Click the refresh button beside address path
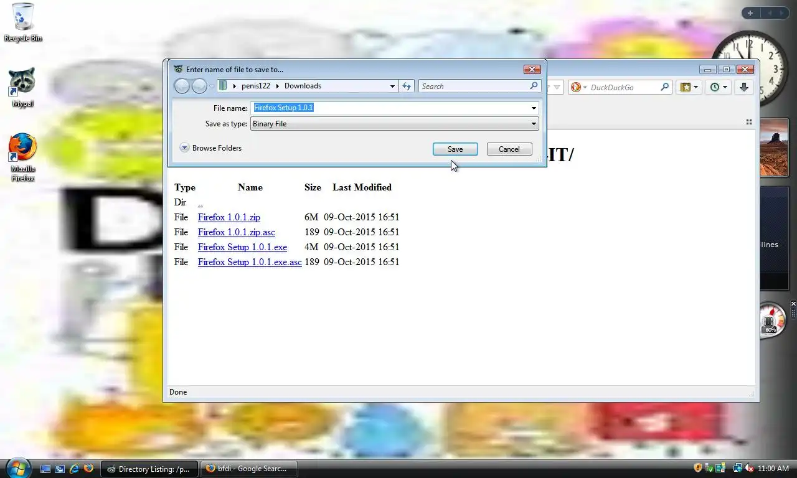This screenshot has width=797, height=478. [407, 87]
